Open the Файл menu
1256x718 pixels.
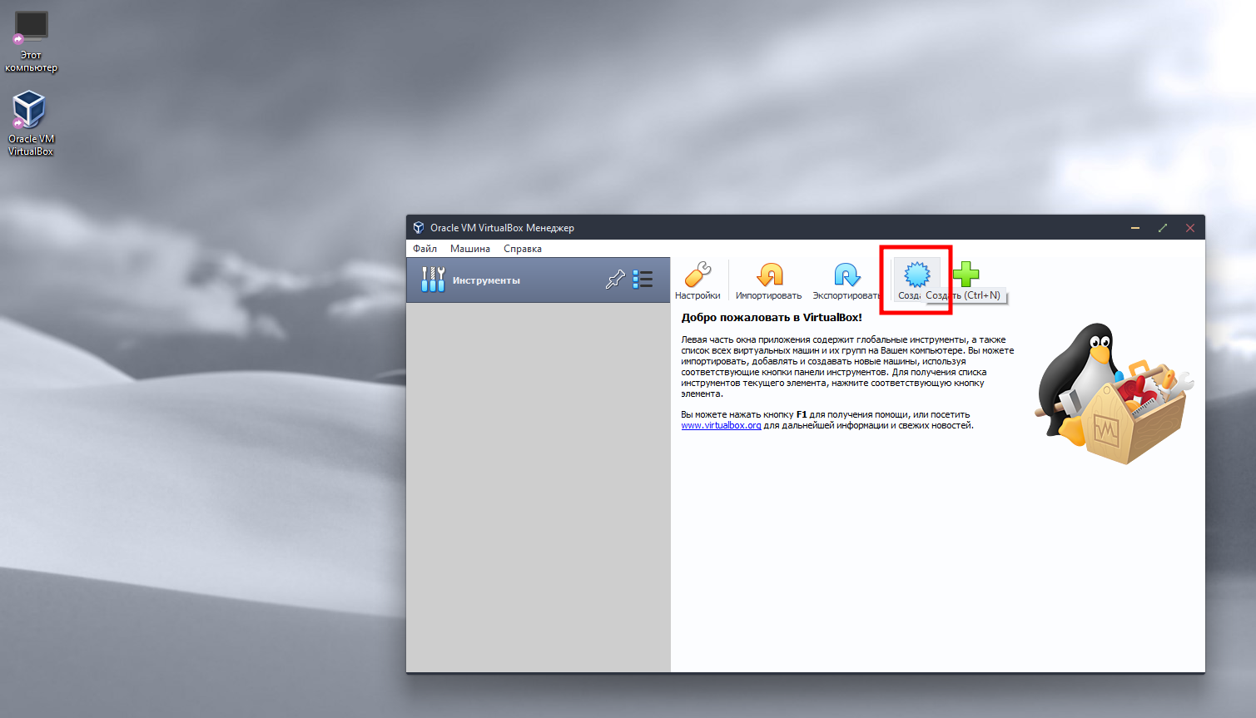tap(424, 249)
